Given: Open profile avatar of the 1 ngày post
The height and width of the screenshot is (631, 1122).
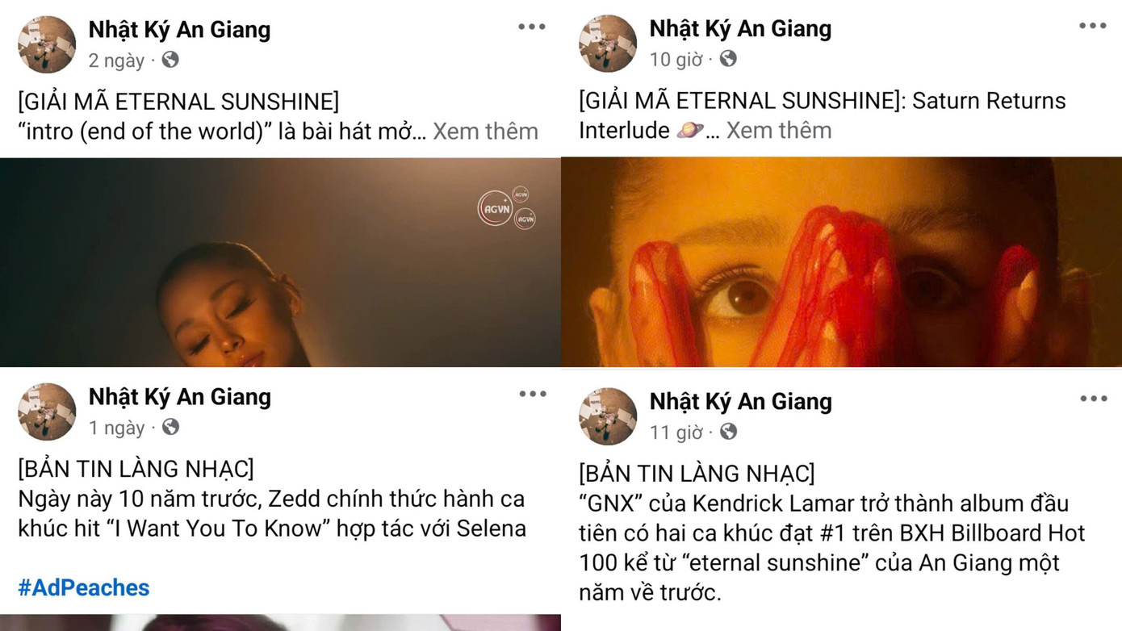Looking at the screenshot, I should 47,412.
